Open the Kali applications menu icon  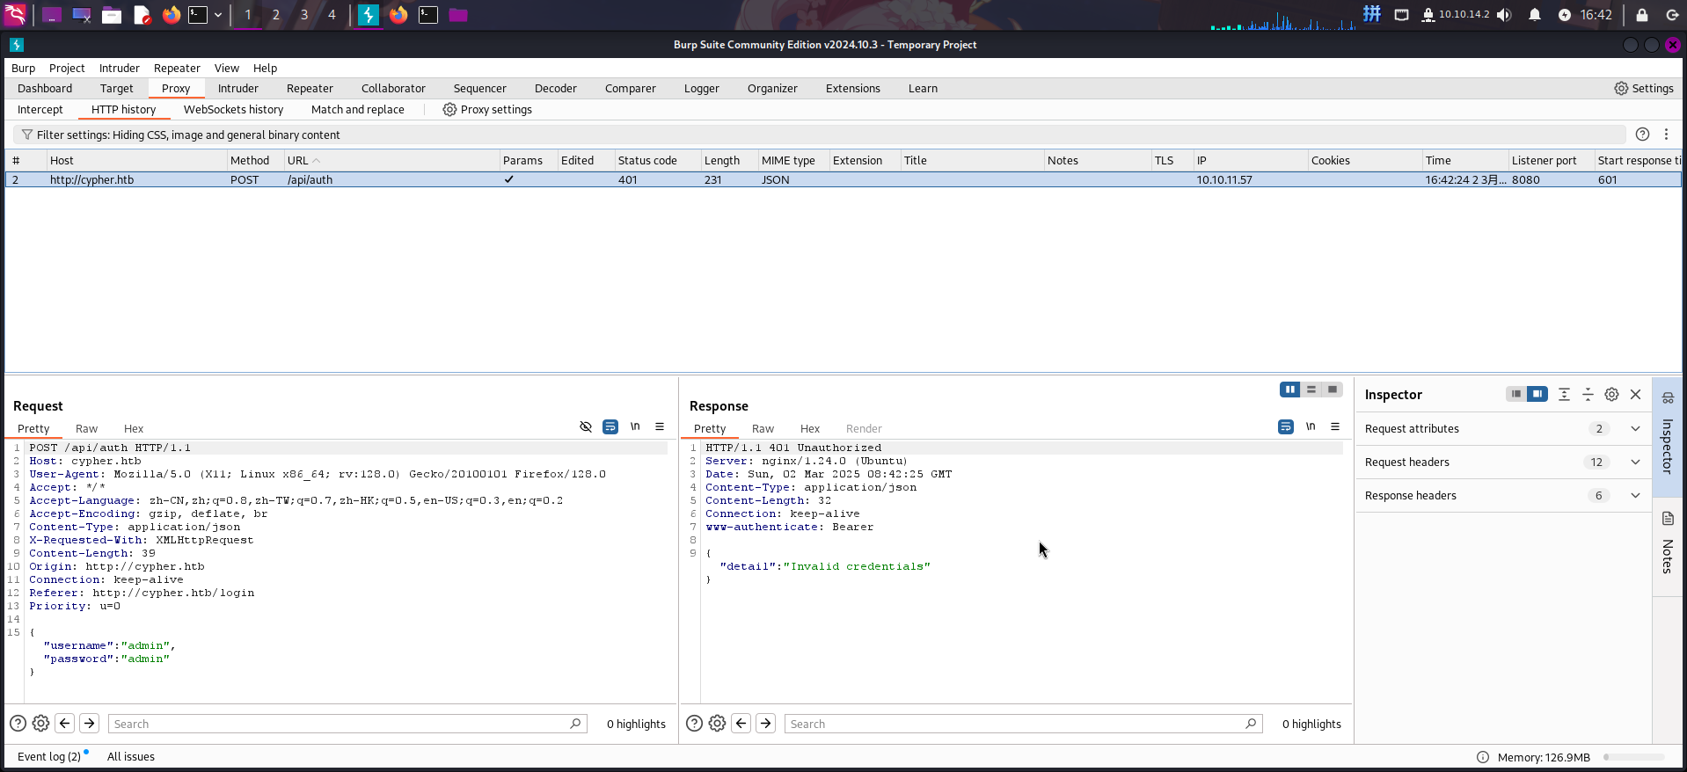click(x=16, y=15)
